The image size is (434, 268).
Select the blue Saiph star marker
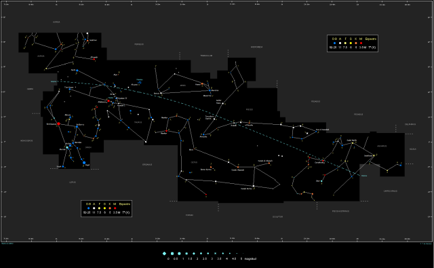click(63, 167)
